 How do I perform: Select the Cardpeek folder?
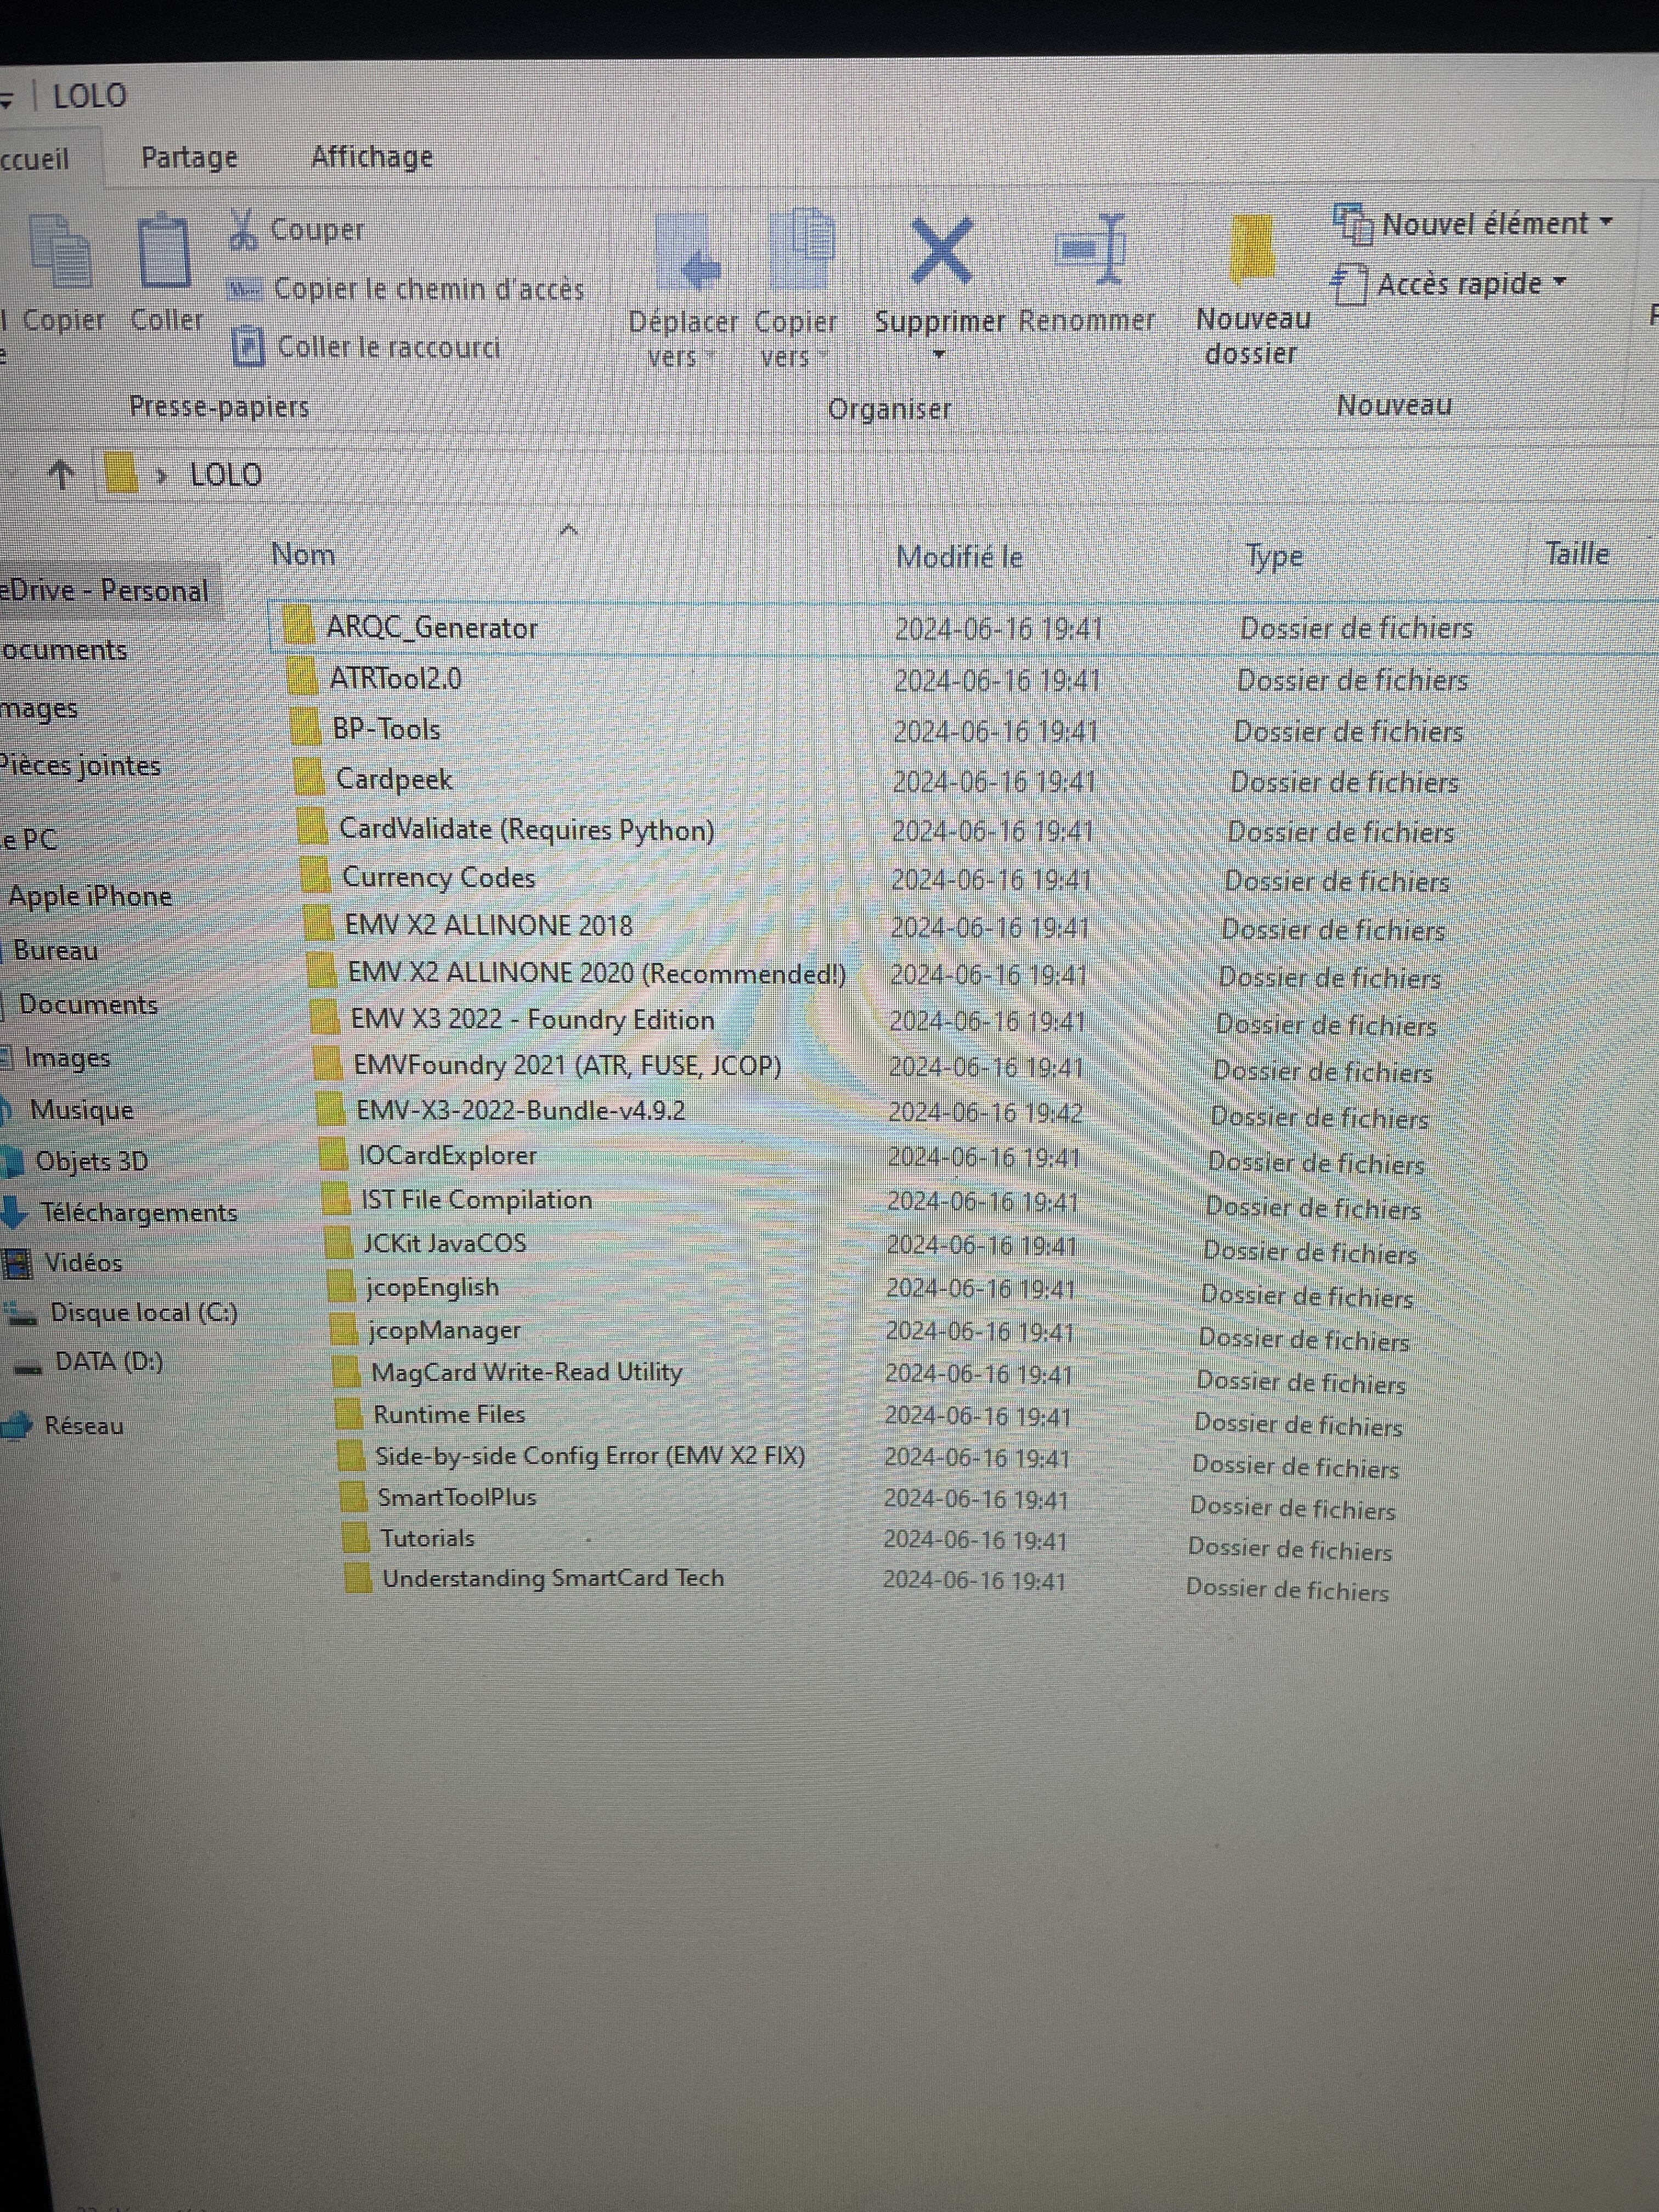[x=393, y=779]
